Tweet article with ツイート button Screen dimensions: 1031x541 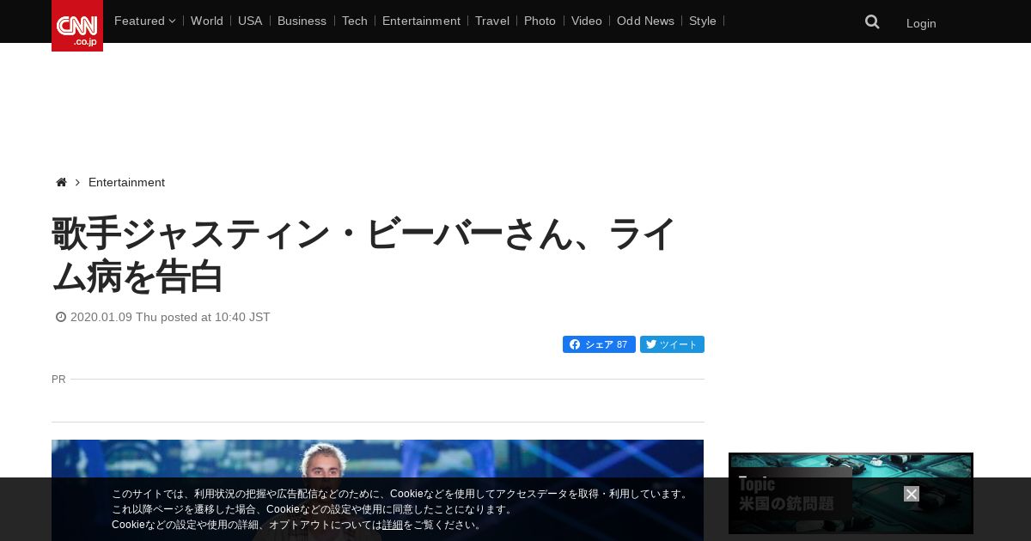[x=672, y=344]
